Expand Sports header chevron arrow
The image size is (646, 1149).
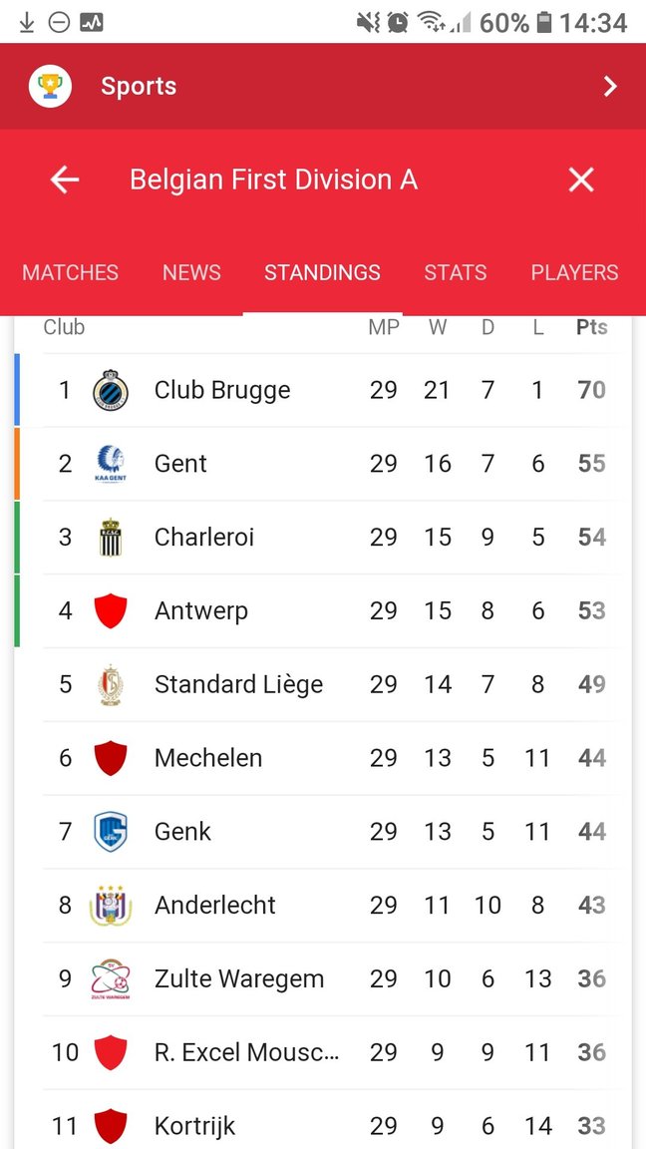click(x=609, y=87)
